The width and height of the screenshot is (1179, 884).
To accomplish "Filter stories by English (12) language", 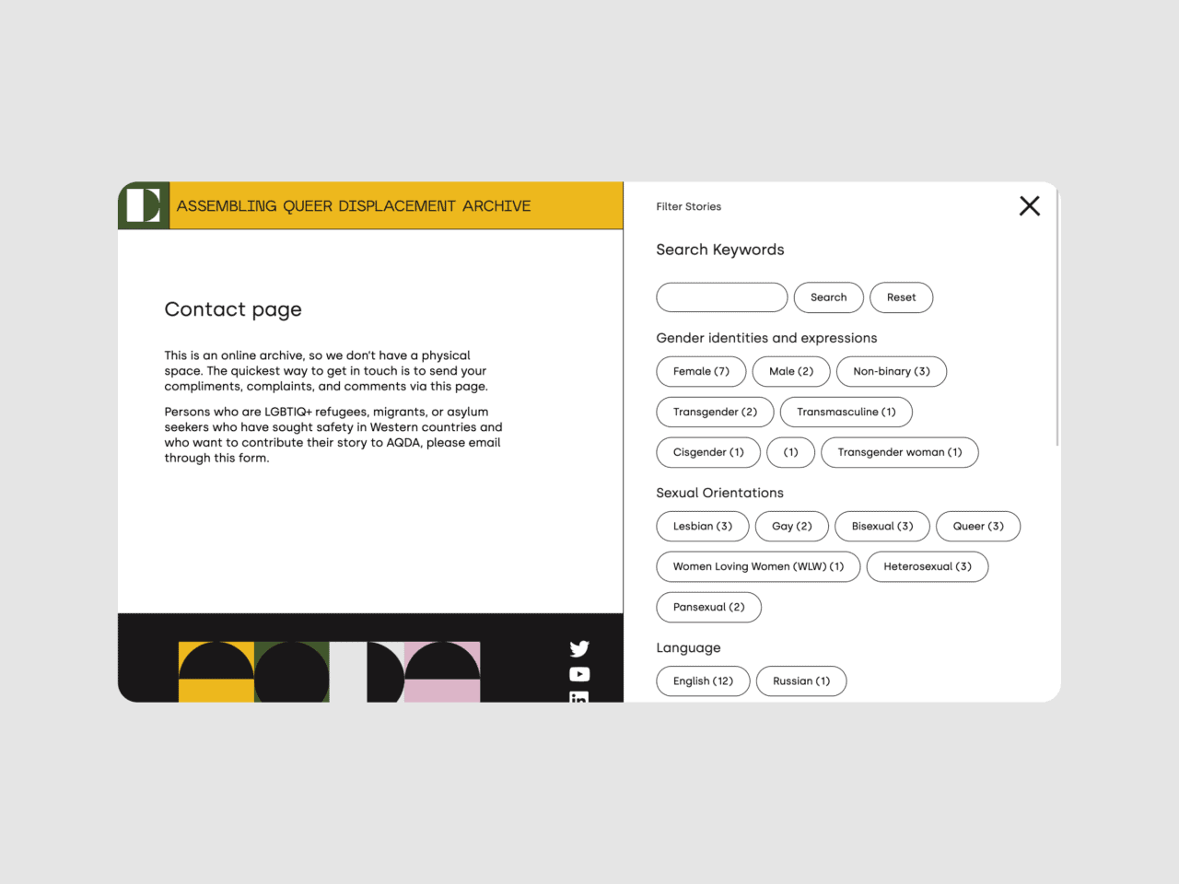I will 703,680.
